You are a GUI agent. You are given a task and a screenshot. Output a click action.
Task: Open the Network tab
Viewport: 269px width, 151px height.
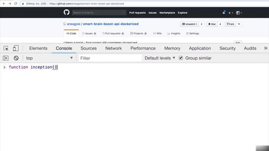pos(113,48)
